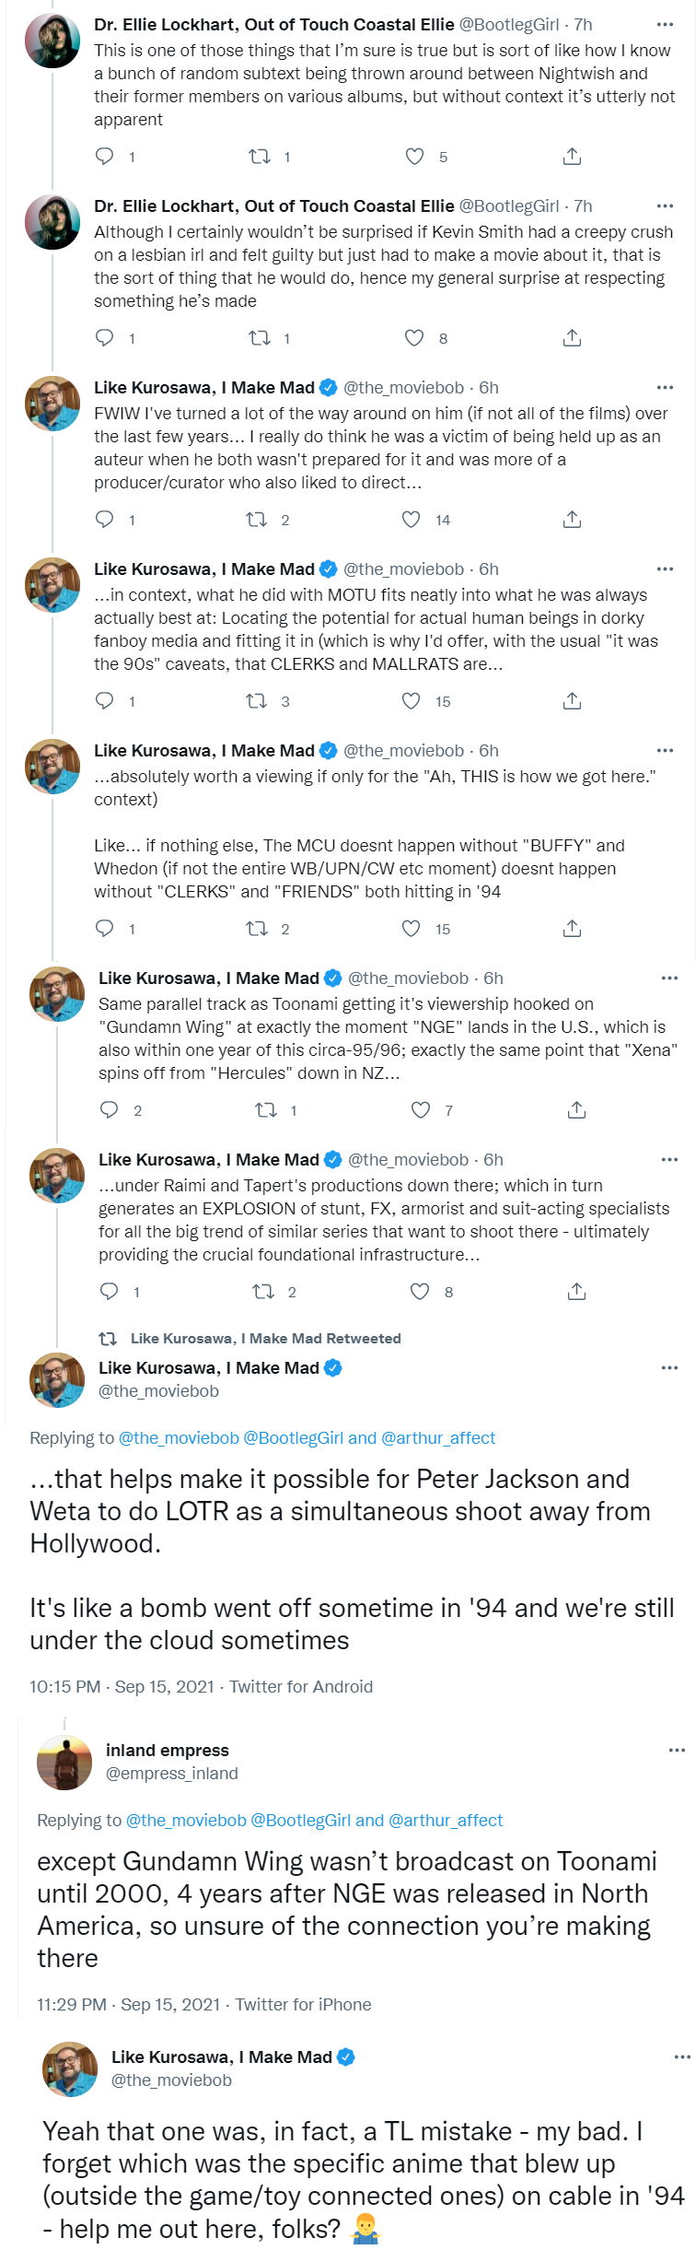Like the Raimi and Tapert's productions tweet
This screenshot has height=2250, width=696.
pyautogui.click(x=420, y=1291)
